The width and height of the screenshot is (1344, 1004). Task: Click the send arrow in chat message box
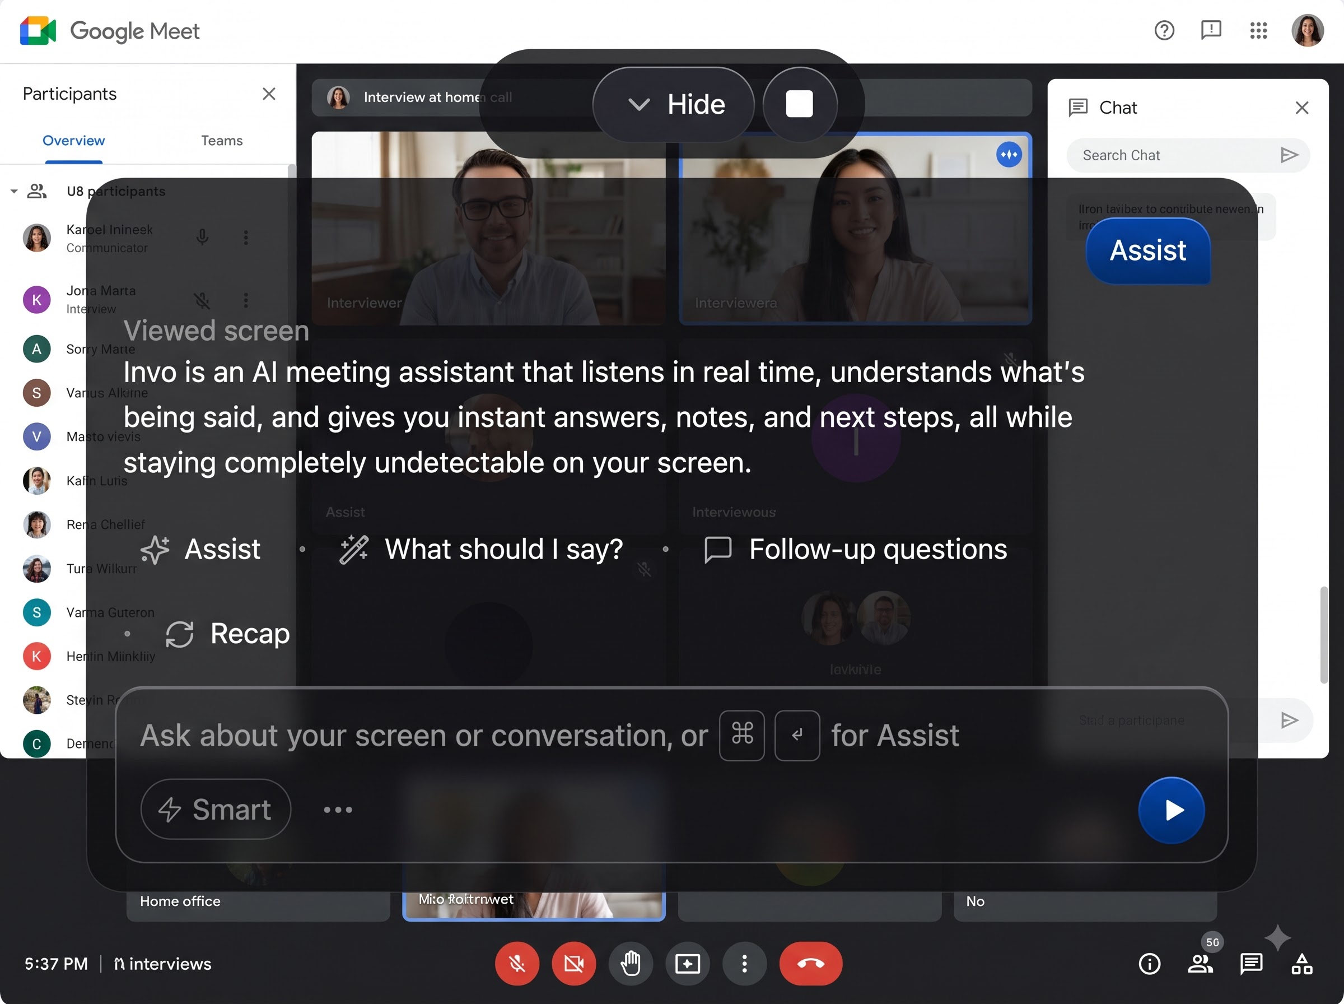pyautogui.click(x=1289, y=721)
